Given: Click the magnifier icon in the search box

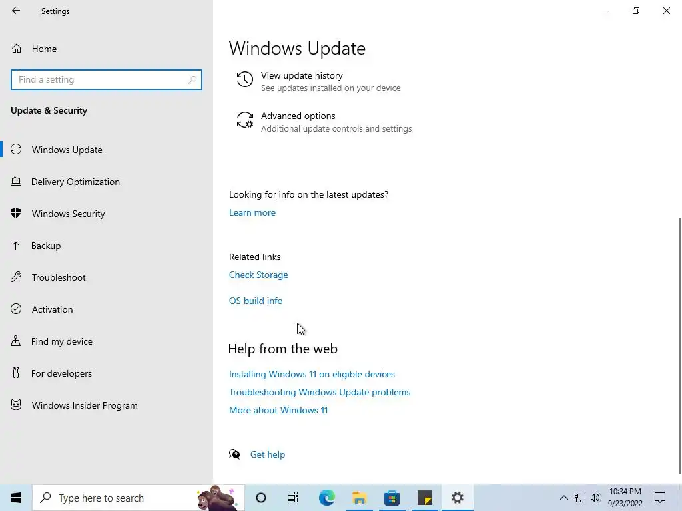Looking at the screenshot, I should 192,80.
